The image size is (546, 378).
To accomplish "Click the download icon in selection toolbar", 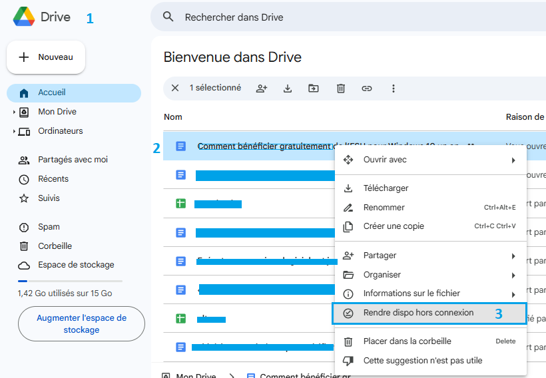I will click(x=288, y=89).
